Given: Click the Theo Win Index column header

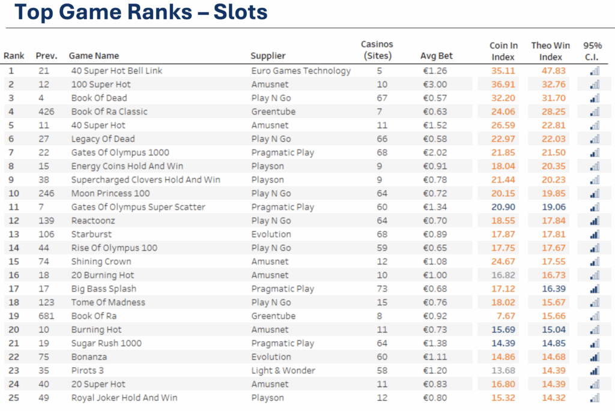Looking at the screenshot, I should tap(550, 51).
